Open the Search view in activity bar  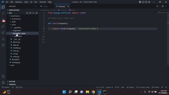coord(3,13)
